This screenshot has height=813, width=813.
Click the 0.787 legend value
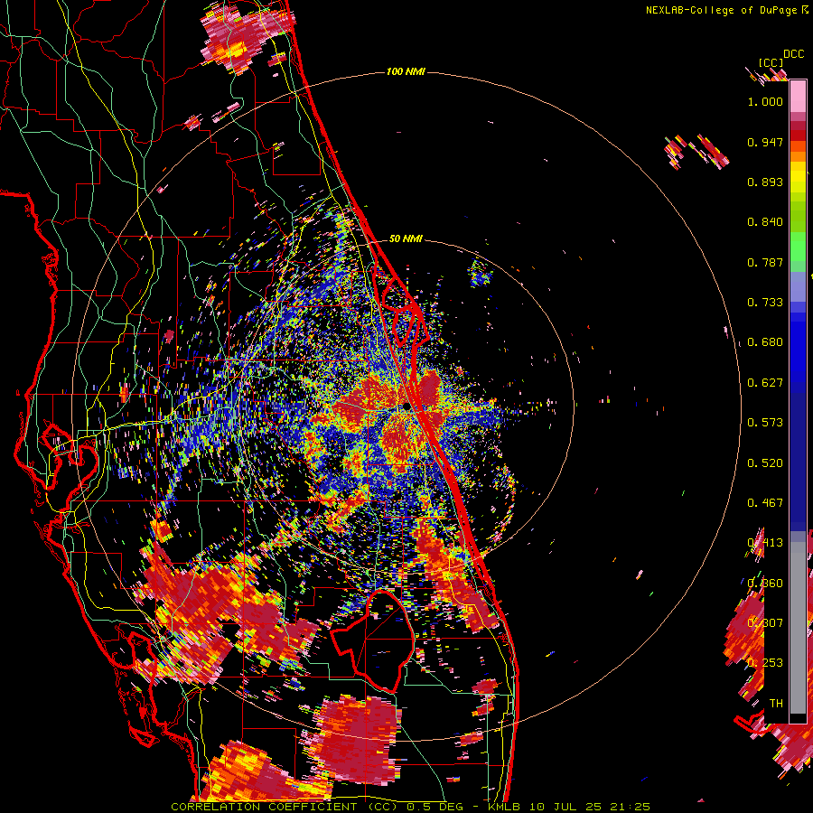tap(765, 262)
